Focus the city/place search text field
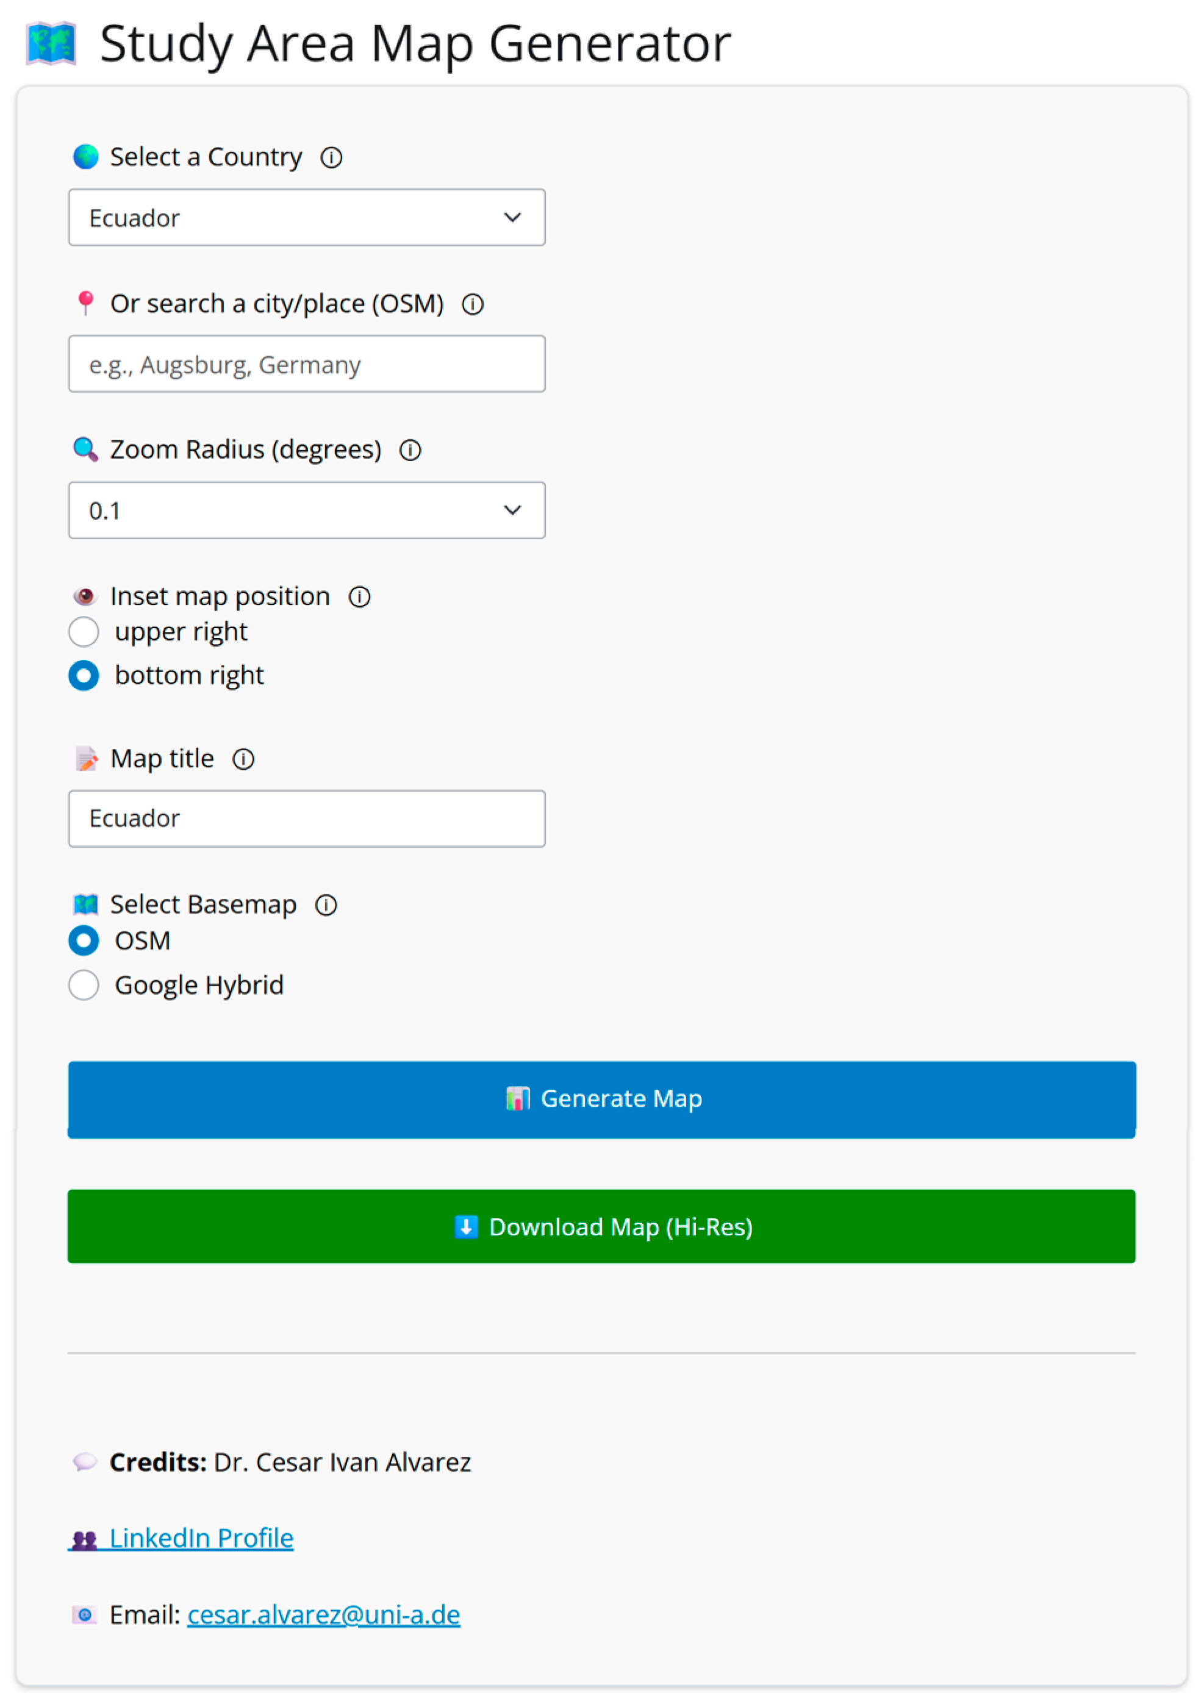This screenshot has width=1204, height=1701. click(x=307, y=364)
